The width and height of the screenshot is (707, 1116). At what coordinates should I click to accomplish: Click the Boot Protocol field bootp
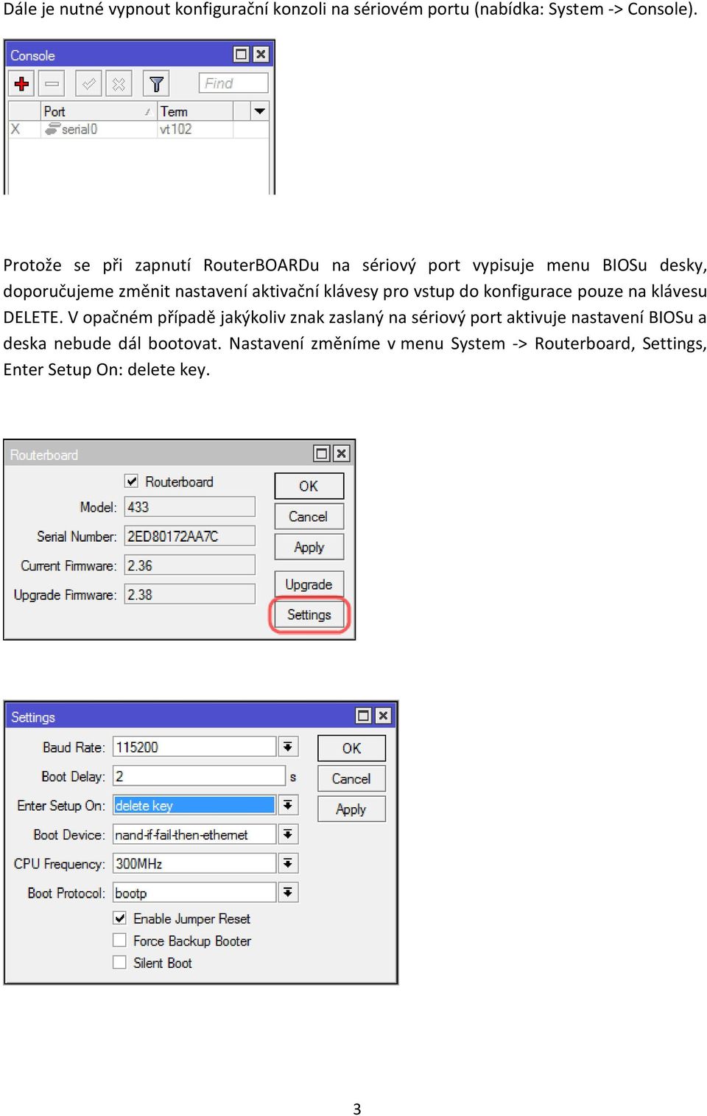pos(194,893)
